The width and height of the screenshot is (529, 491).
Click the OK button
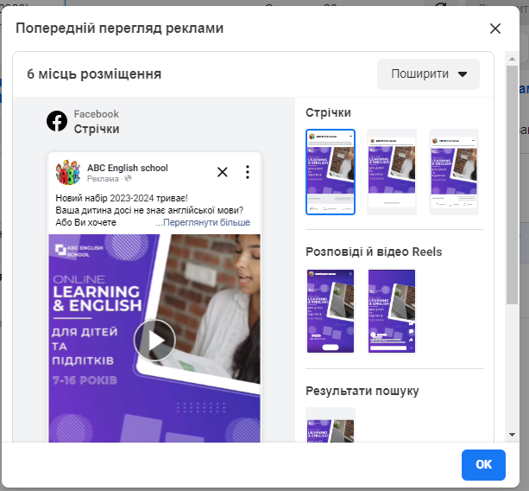[x=483, y=465]
